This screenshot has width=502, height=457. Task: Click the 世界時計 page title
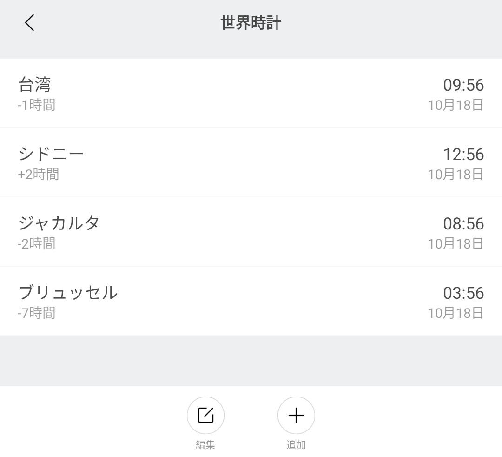click(251, 23)
